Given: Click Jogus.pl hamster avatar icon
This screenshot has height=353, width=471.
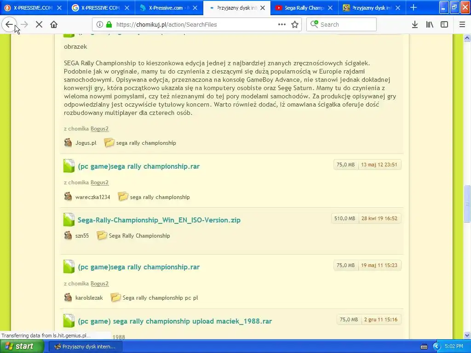Looking at the screenshot, I should (68, 142).
